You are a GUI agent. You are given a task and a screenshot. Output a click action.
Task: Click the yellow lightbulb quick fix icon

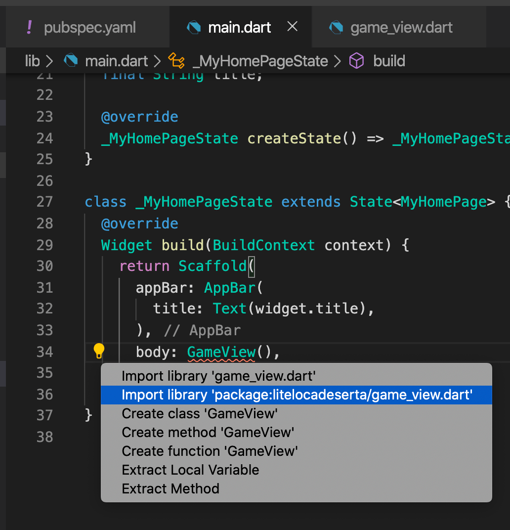pos(99,351)
